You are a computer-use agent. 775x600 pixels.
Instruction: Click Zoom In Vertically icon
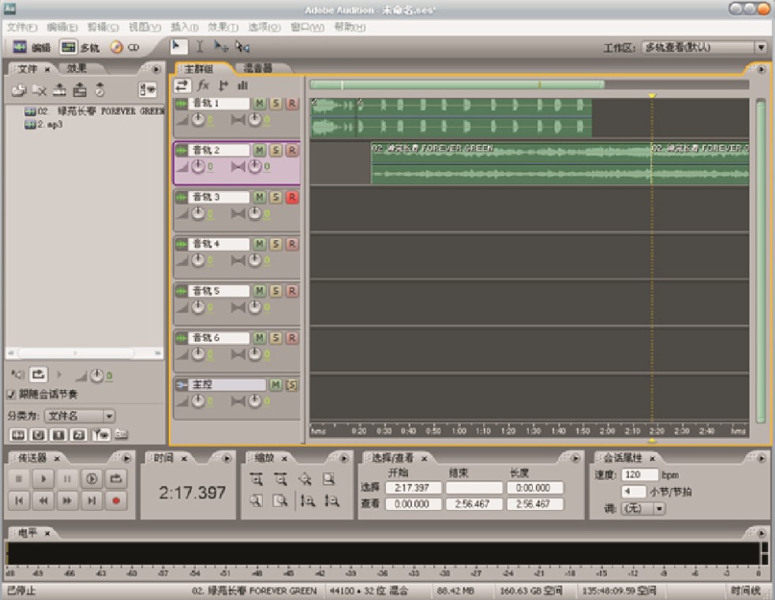(x=308, y=501)
